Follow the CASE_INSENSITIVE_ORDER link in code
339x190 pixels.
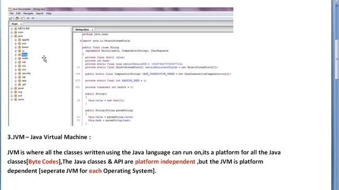[x=158, y=74]
